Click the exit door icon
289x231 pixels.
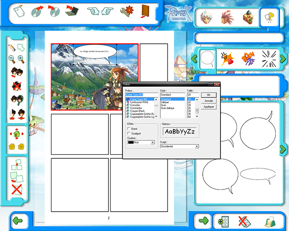(x=145, y=11)
